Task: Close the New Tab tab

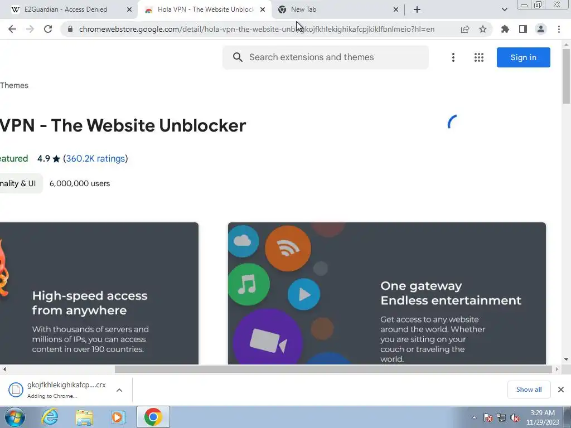Action: (396, 9)
